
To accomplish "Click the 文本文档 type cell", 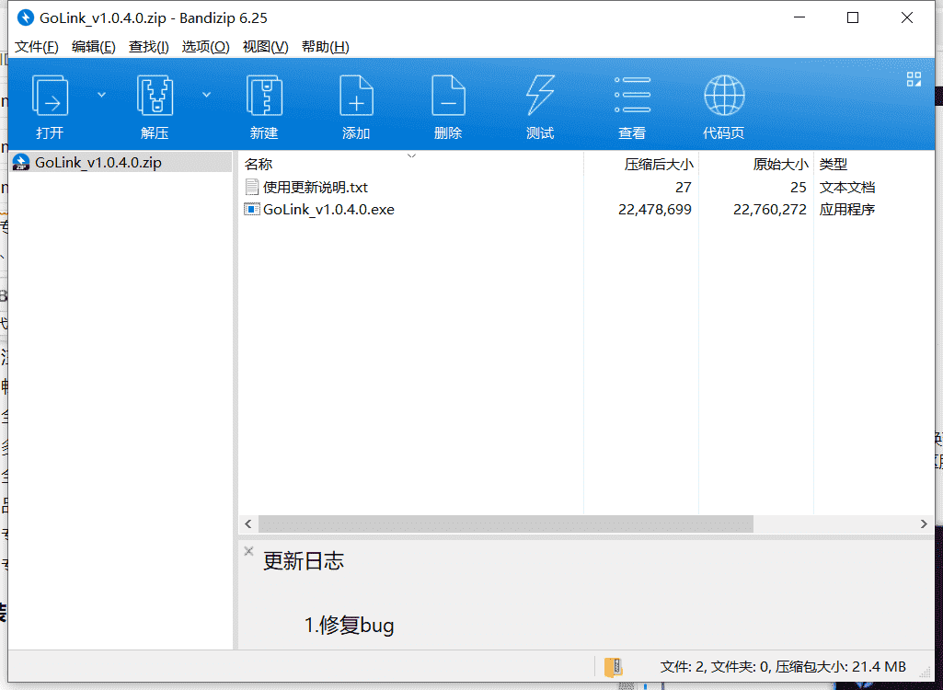I will [x=846, y=187].
